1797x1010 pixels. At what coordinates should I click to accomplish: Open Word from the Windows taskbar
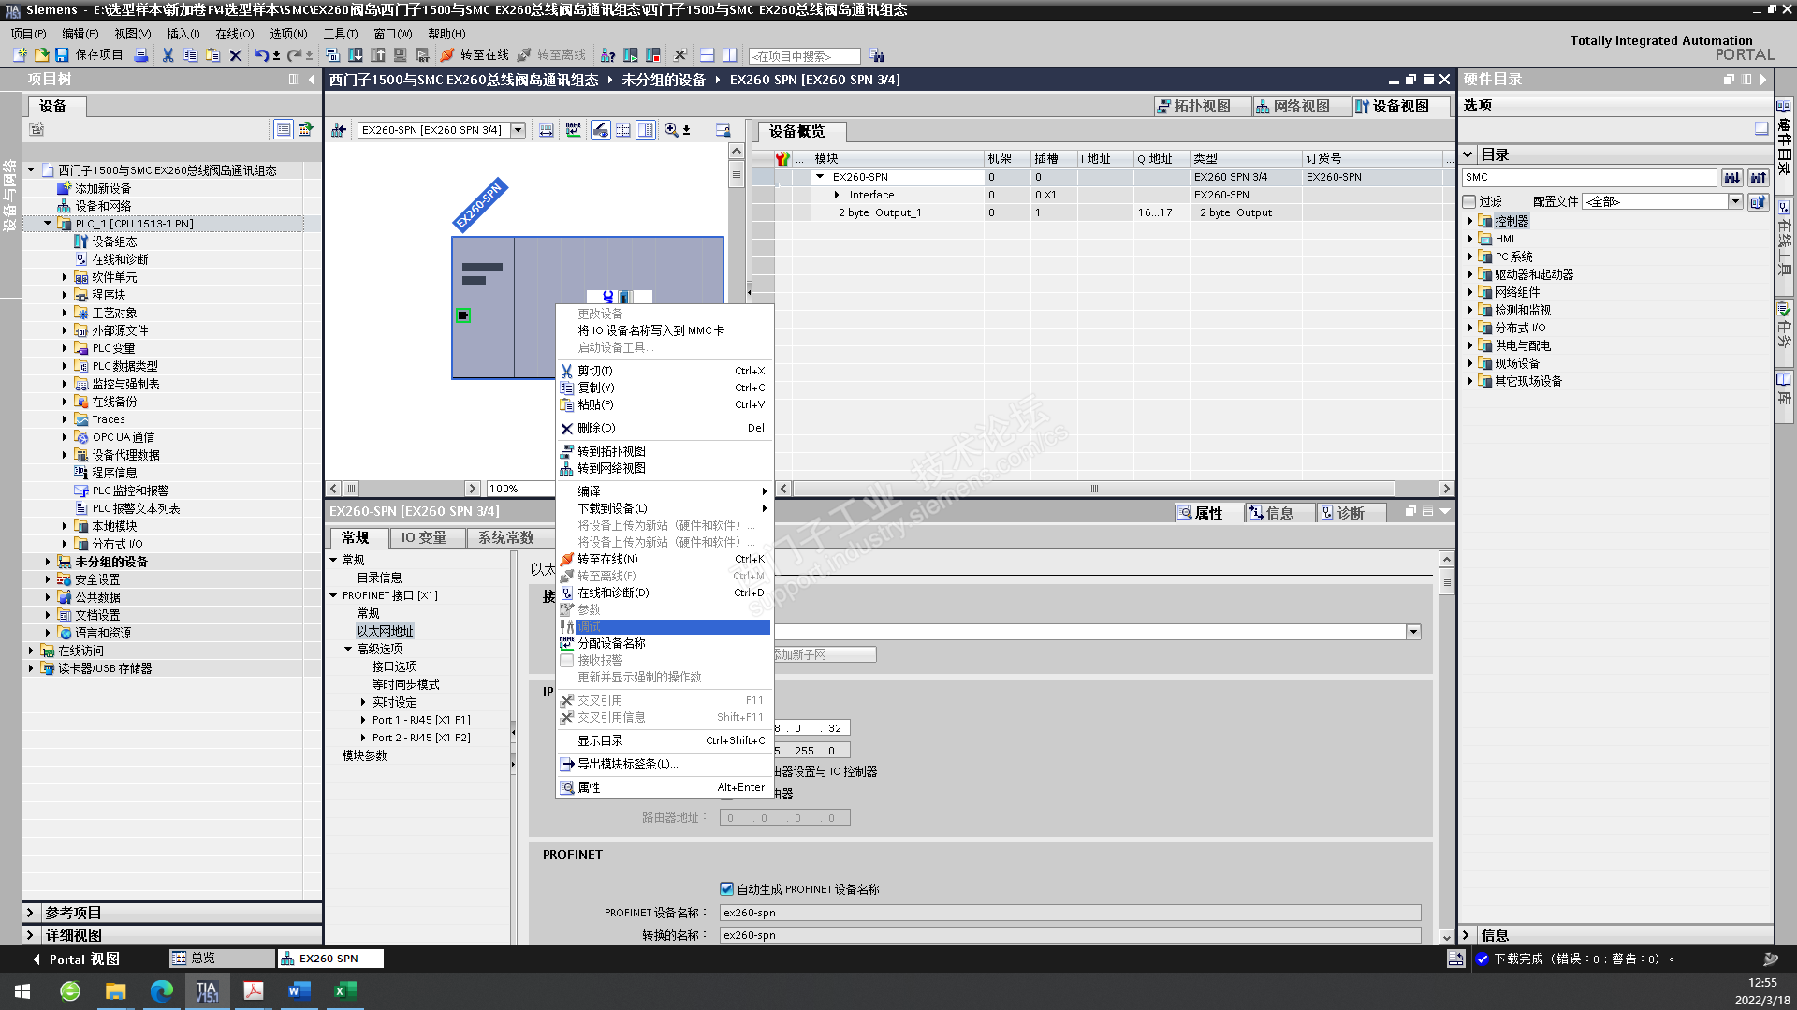299,990
